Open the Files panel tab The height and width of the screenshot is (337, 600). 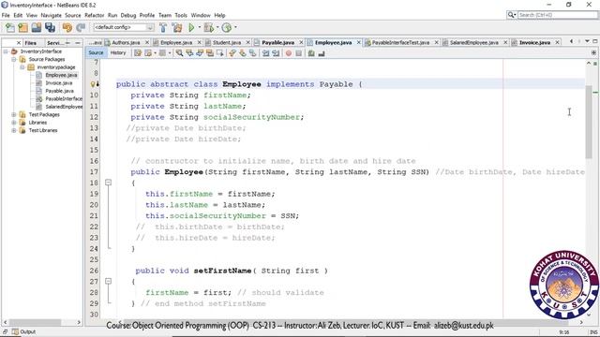point(31,43)
